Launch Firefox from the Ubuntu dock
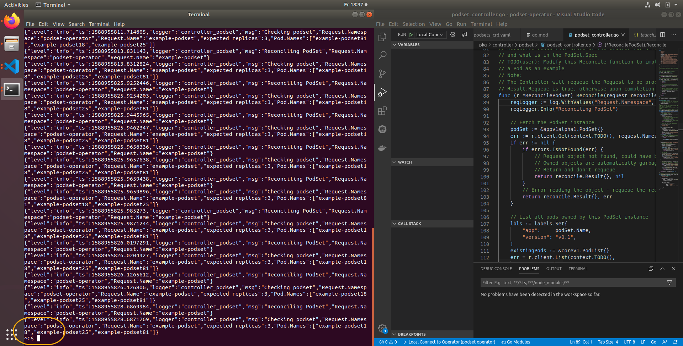Image resolution: width=683 pixels, height=346 pixels. click(11, 20)
